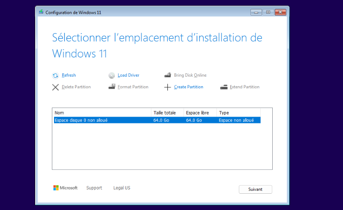
Task: Click the Format Partition drive icon
Action: (112, 87)
